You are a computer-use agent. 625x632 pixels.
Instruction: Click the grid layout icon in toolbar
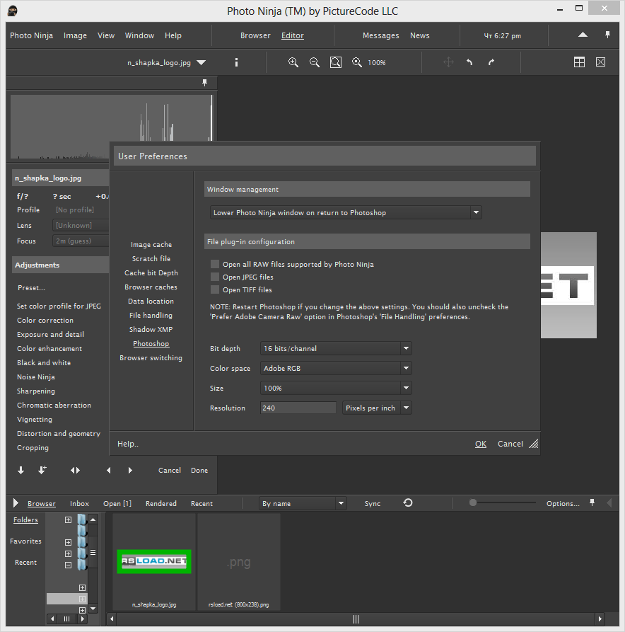579,62
